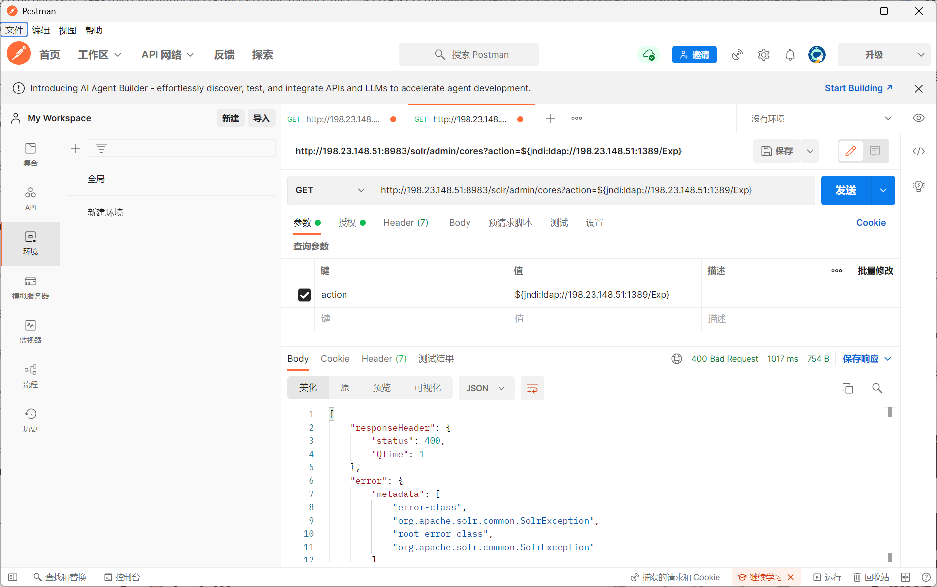Image resolution: width=937 pixels, height=587 pixels.
Task: Open the Send (发送) options arrow
Action: (883, 190)
